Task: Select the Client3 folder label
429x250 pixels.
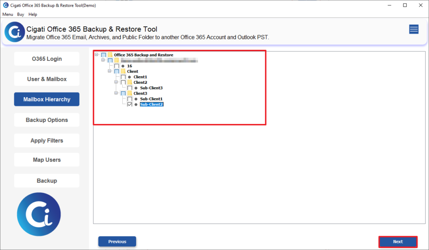Action: pos(140,93)
